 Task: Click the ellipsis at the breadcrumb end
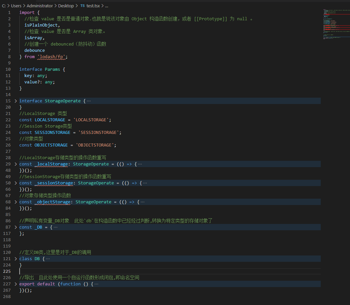pyautogui.click(x=106, y=6)
